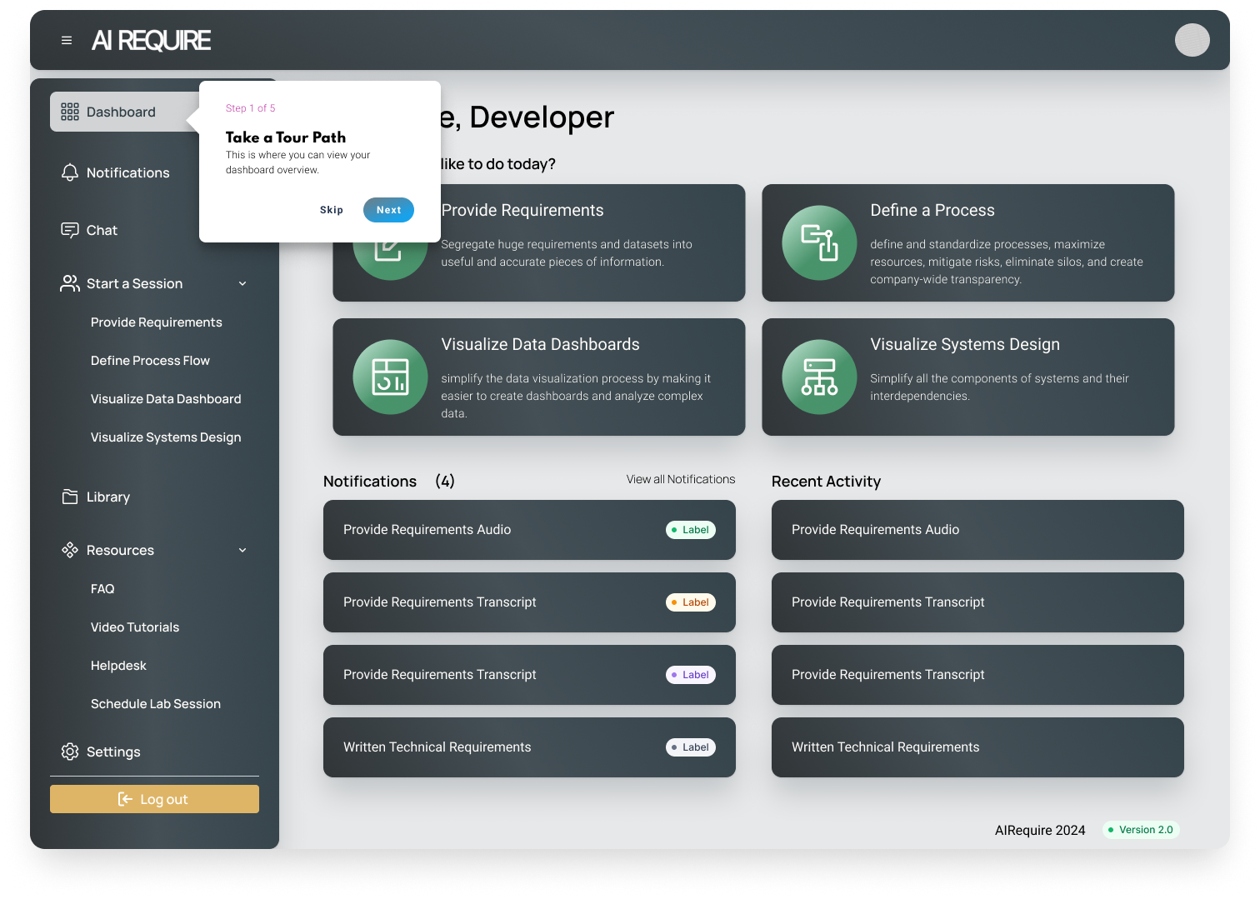Click the Visualize Systems Design green icon
Image resolution: width=1260 pixels, height=899 pixels.
(819, 377)
